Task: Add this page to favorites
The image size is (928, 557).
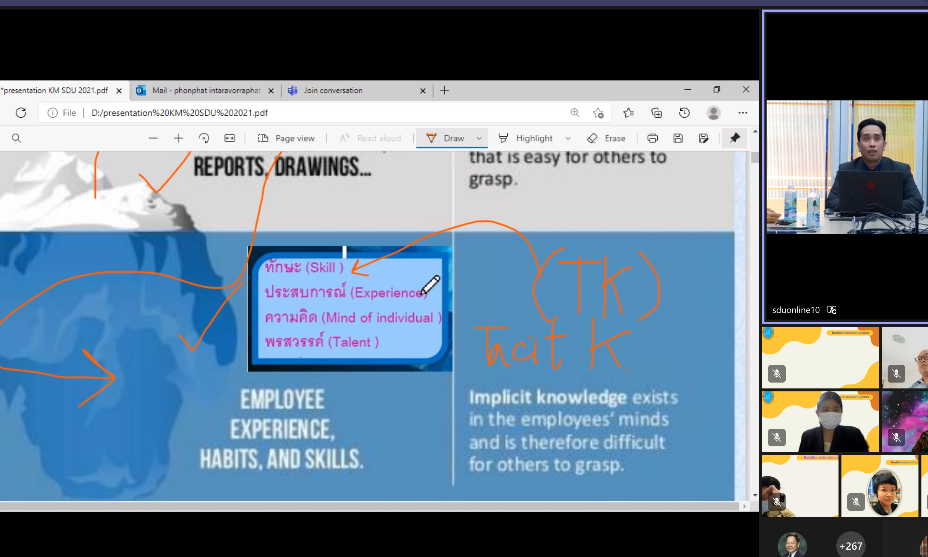Action: pos(598,112)
